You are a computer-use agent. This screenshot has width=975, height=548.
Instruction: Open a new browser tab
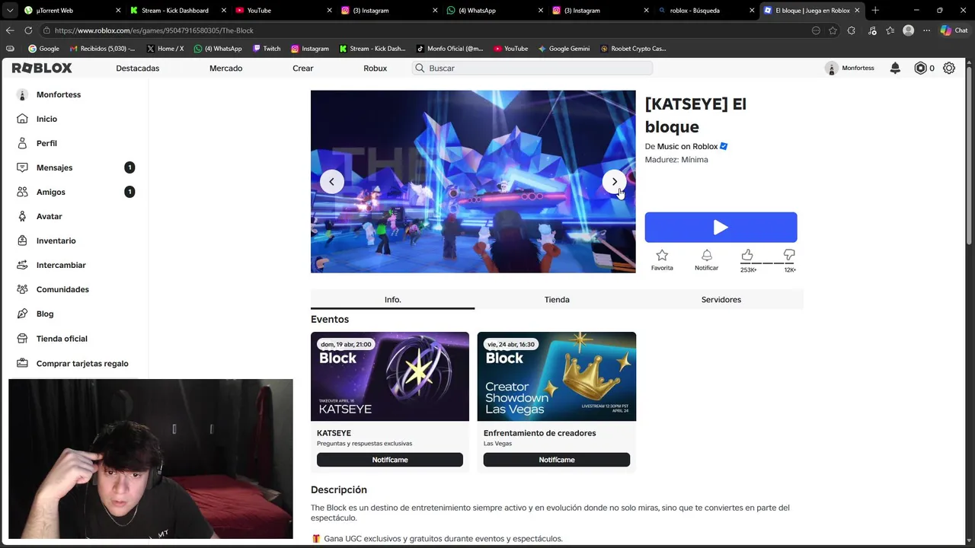(875, 10)
